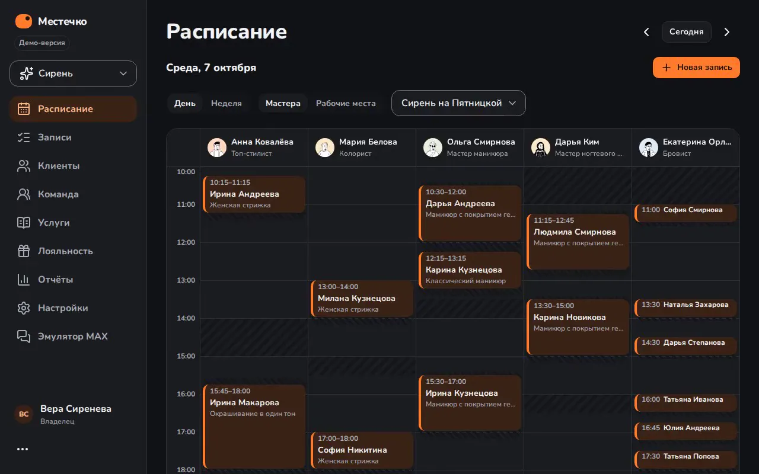Open Вера Сиренева owner profile
This screenshot has height=474, width=759.
pos(73,414)
